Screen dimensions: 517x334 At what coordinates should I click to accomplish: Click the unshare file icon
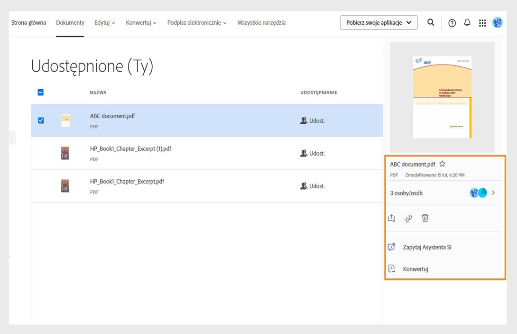coord(392,218)
